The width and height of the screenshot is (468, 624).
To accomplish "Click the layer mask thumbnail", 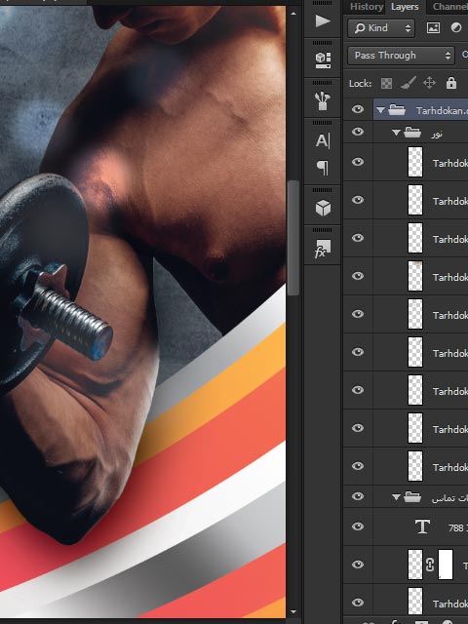I will 446,565.
